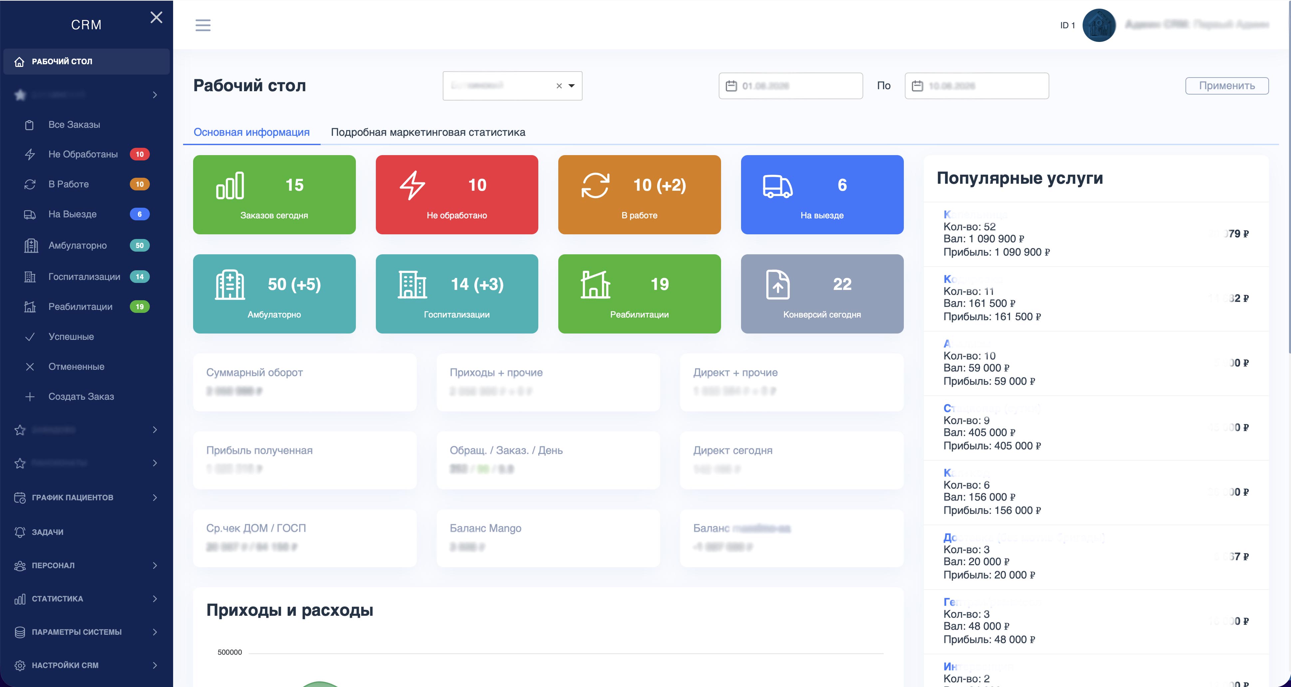Click lightning icon on Не обработано card
1291x687 pixels.
[x=412, y=185]
